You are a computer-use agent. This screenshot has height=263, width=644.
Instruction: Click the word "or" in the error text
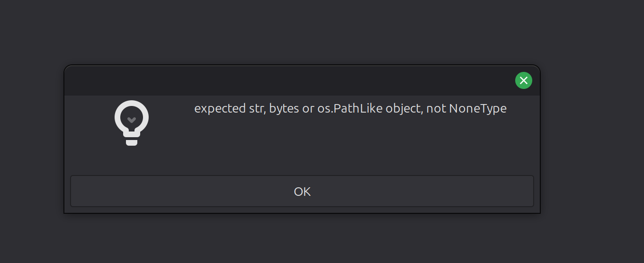[308, 109]
